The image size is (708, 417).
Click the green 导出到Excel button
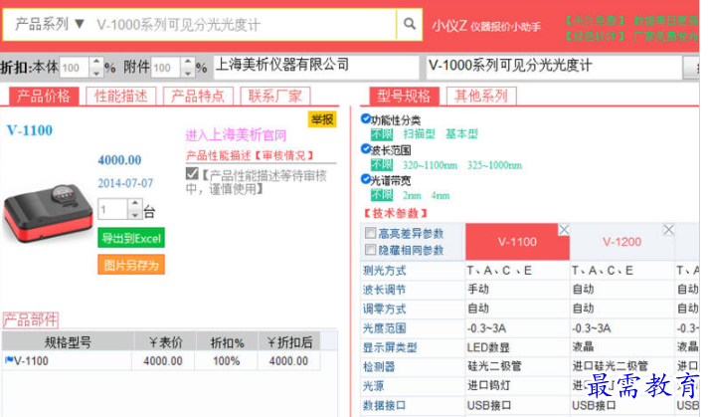click(131, 238)
